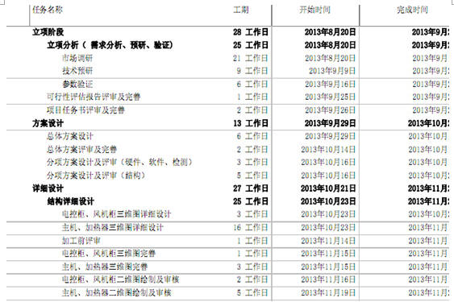Click task 立项分析（需求分析、预研、验证）

coord(110,45)
